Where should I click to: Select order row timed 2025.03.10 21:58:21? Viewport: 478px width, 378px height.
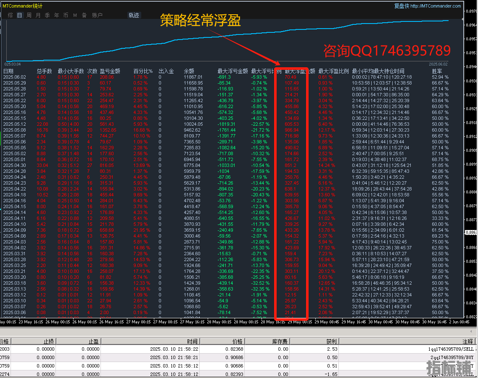click(x=238, y=357)
